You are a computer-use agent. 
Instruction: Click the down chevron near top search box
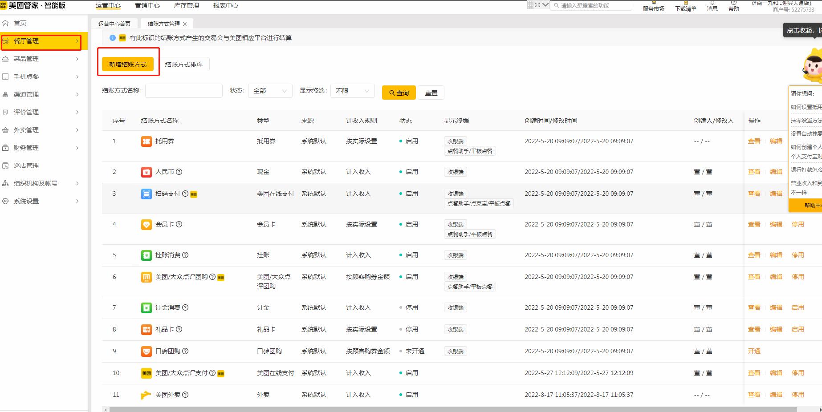(x=545, y=5)
